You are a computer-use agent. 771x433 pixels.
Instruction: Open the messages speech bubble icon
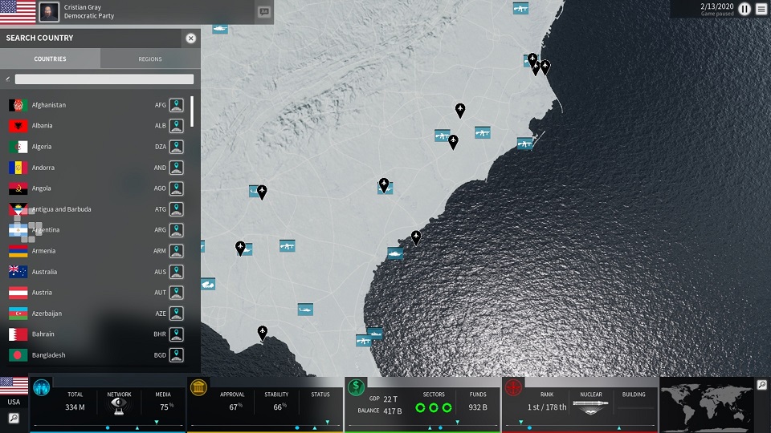tap(264, 12)
